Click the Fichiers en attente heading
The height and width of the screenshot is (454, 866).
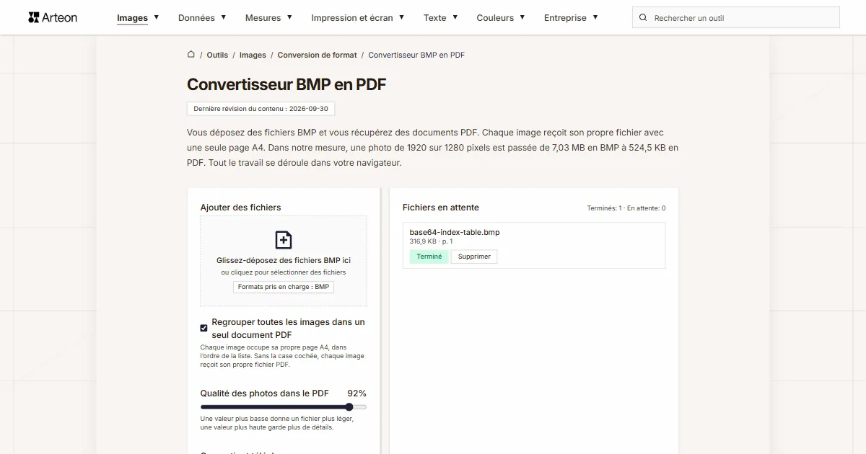point(441,208)
